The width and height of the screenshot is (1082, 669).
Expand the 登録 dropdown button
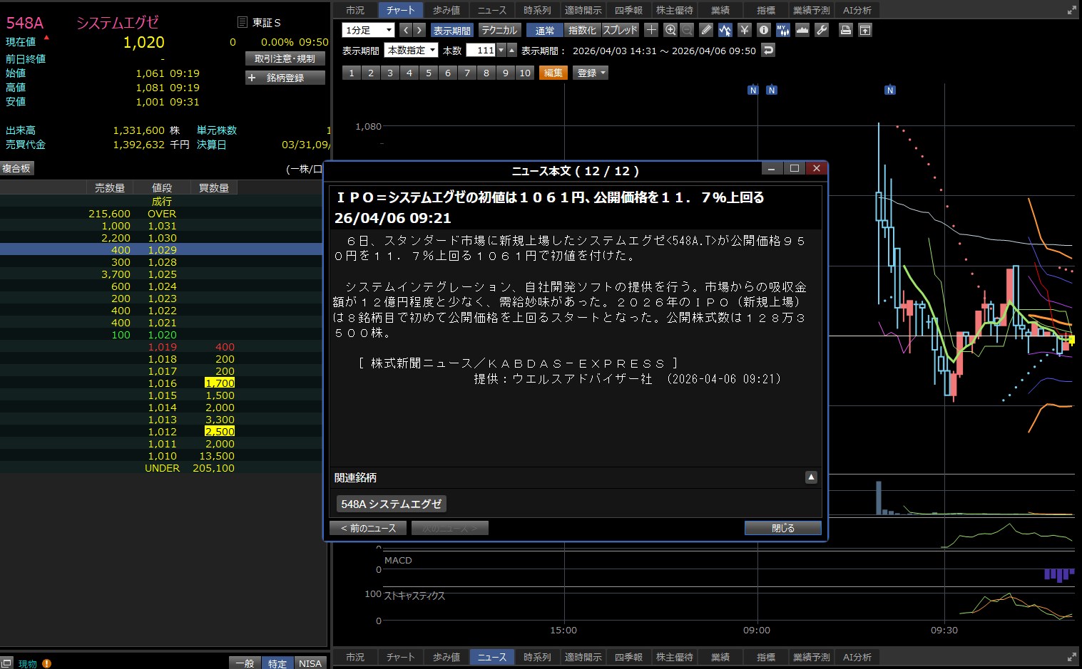point(591,73)
